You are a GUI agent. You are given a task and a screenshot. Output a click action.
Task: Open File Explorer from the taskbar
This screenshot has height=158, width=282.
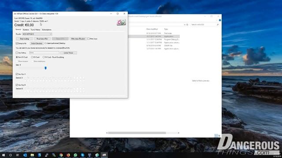[x=32, y=155]
